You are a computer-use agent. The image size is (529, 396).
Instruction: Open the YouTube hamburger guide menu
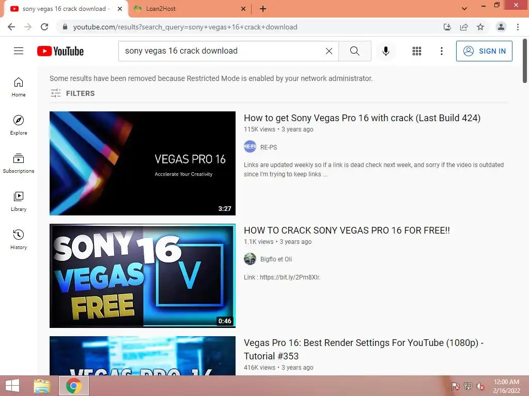(x=19, y=51)
